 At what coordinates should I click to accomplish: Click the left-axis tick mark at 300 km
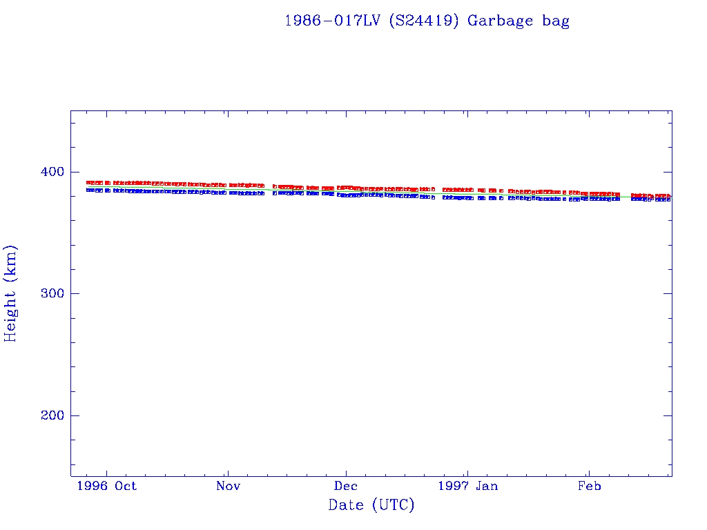75,293
